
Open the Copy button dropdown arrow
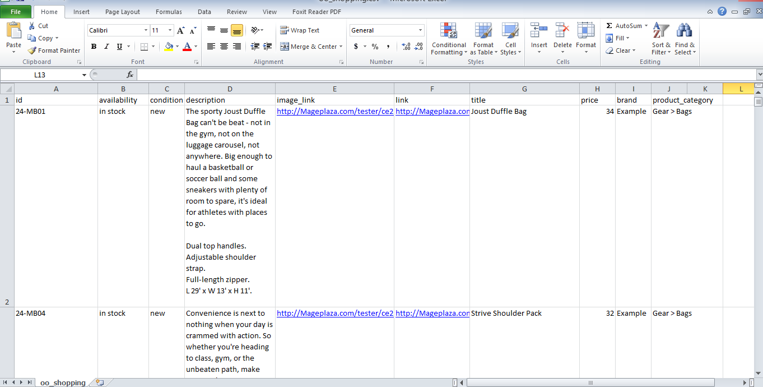click(57, 38)
